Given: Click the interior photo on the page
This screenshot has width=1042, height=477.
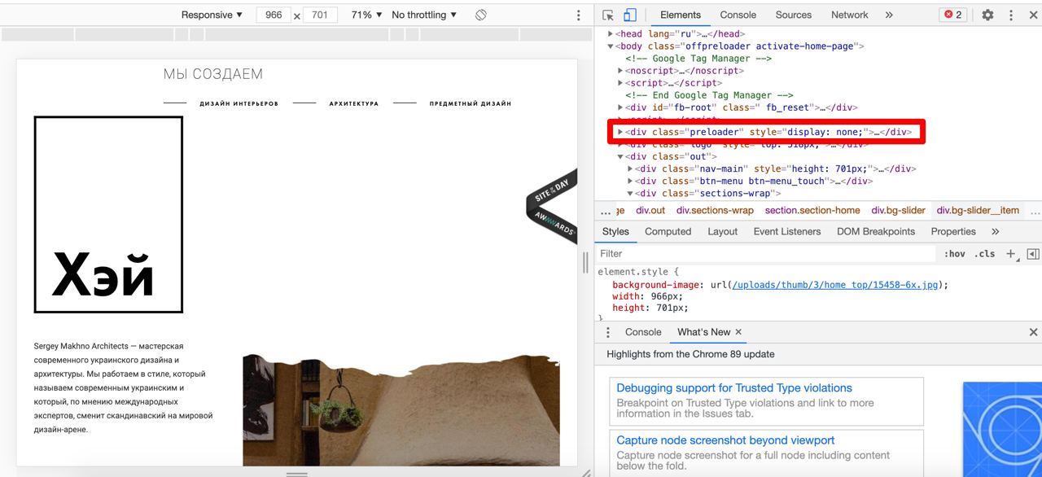Looking at the screenshot, I should (x=401, y=411).
